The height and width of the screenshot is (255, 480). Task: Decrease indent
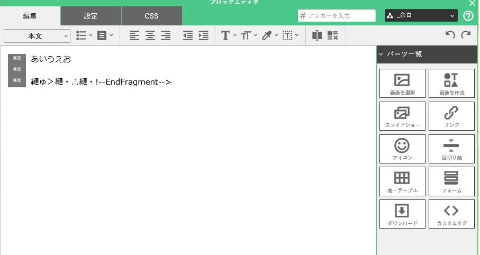tap(188, 35)
